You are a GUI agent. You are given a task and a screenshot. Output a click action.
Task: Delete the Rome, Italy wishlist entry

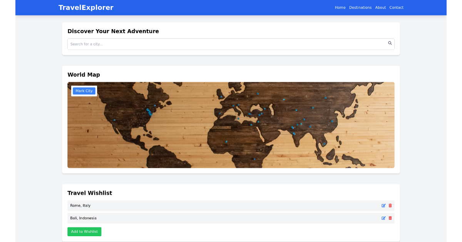[390, 206]
